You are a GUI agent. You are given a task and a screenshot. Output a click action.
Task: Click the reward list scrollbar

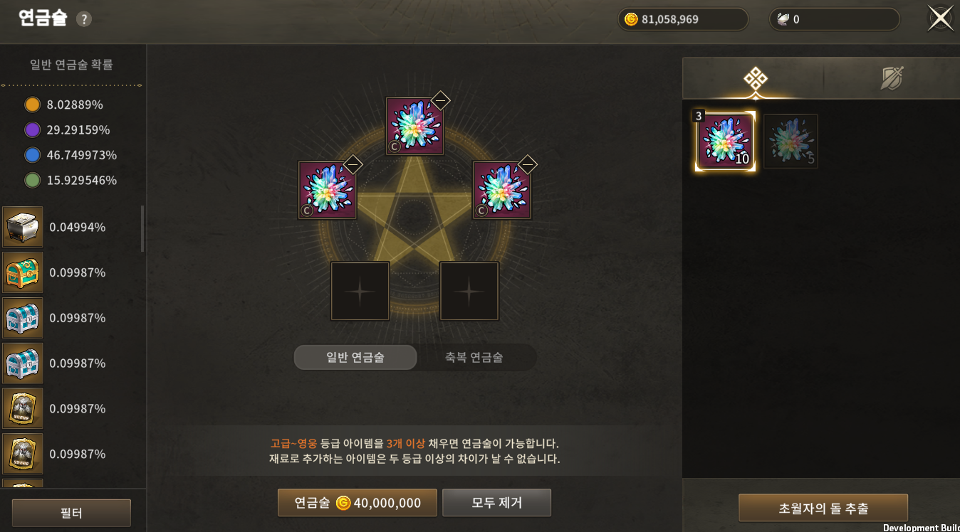[142, 229]
